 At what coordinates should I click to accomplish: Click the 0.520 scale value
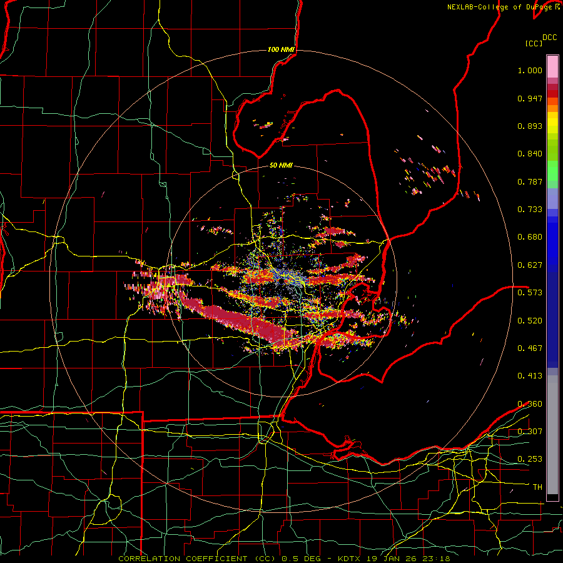(x=530, y=321)
